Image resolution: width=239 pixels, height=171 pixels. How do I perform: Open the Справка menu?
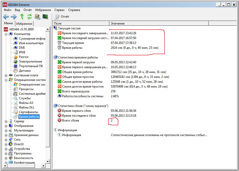(74, 10)
